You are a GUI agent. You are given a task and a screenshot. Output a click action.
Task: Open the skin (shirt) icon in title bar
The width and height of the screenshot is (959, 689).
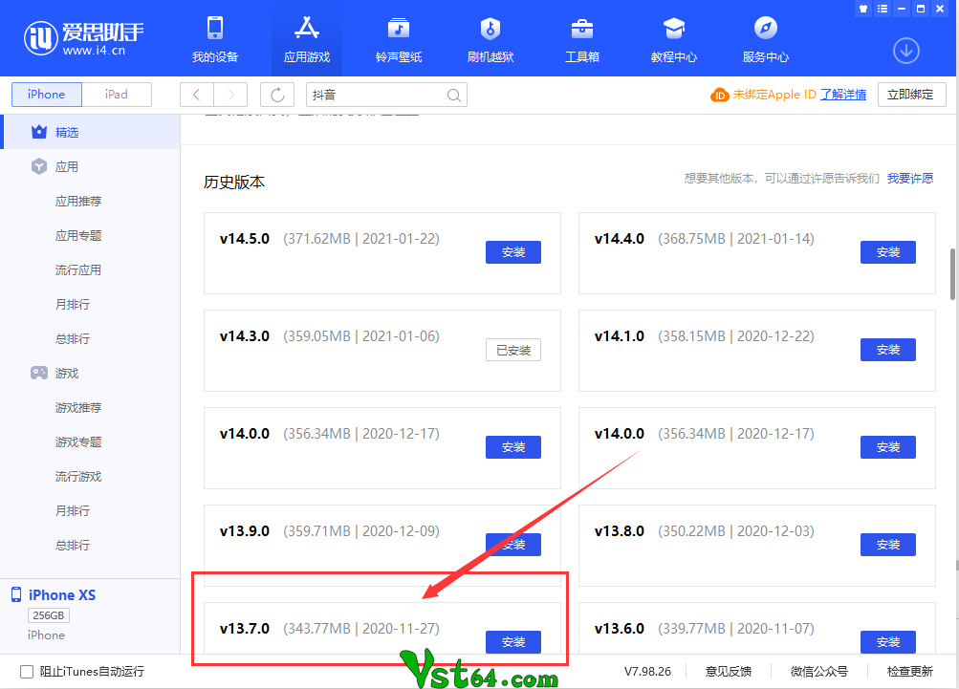tap(863, 9)
